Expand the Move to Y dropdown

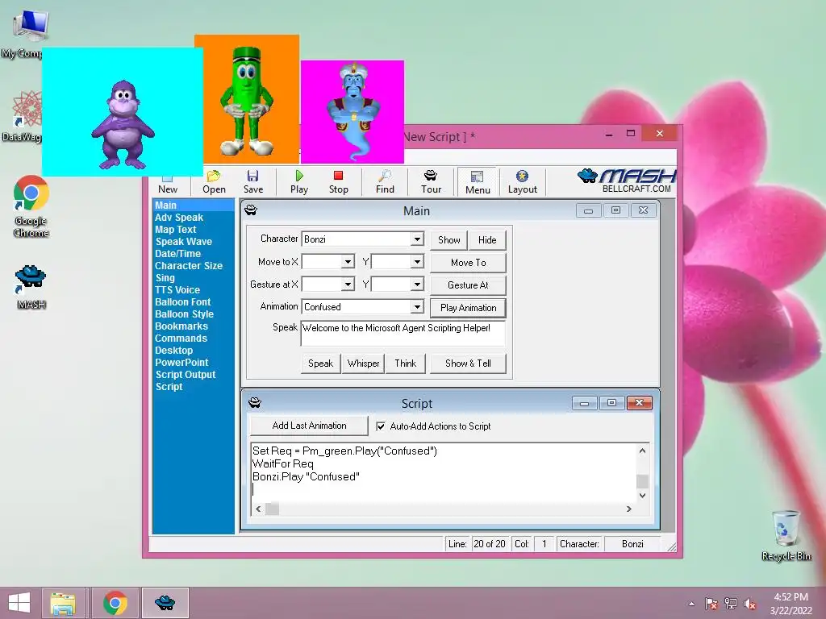(417, 262)
